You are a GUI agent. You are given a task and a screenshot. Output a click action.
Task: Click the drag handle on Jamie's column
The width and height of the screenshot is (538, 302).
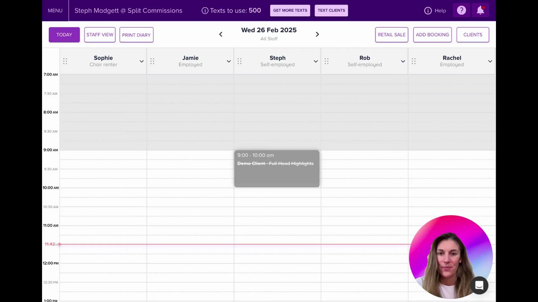click(152, 61)
